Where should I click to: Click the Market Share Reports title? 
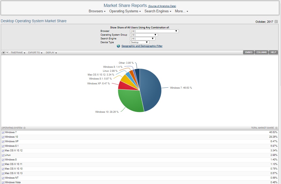click(125, 6)
